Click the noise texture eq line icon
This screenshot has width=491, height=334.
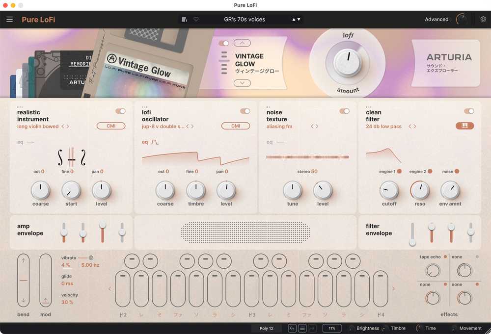pyautogui.click(x=280, y=142)
